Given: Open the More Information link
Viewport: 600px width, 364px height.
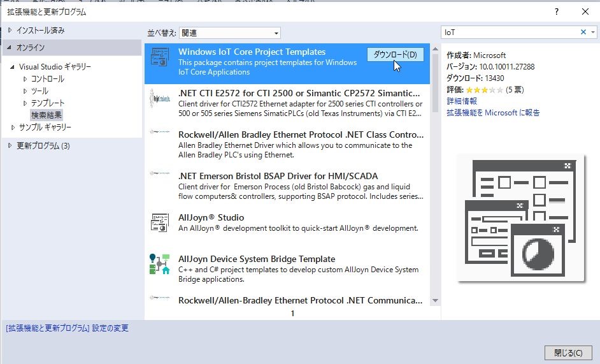Looking at the screenshot, I should click(x=462, y=101).
